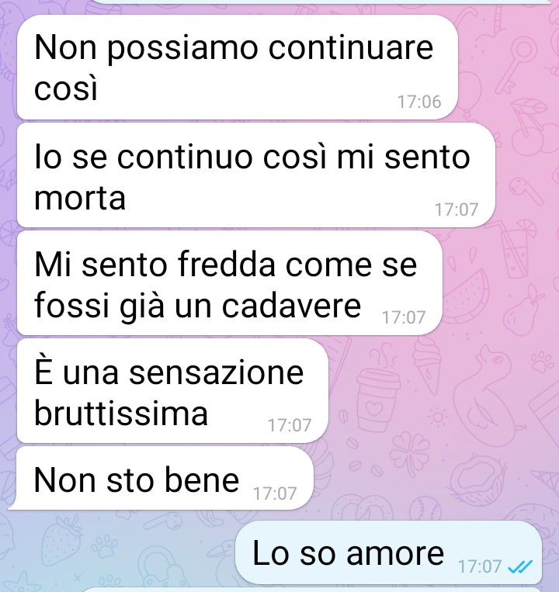559x592 pixels.
Task: Tap the "Io se continuo così mi sento morta" bubble
Action: click(x=255, y=175)
